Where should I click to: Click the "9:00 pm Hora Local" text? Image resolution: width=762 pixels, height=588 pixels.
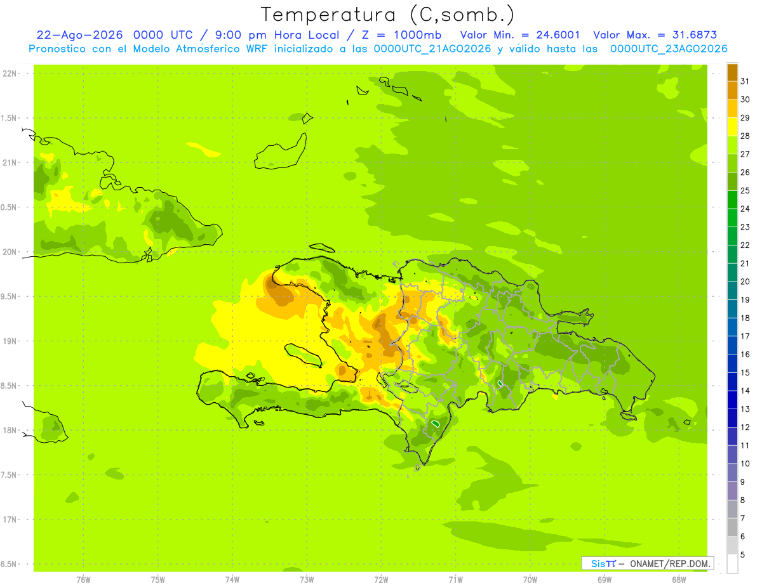[x=277, y=35]
